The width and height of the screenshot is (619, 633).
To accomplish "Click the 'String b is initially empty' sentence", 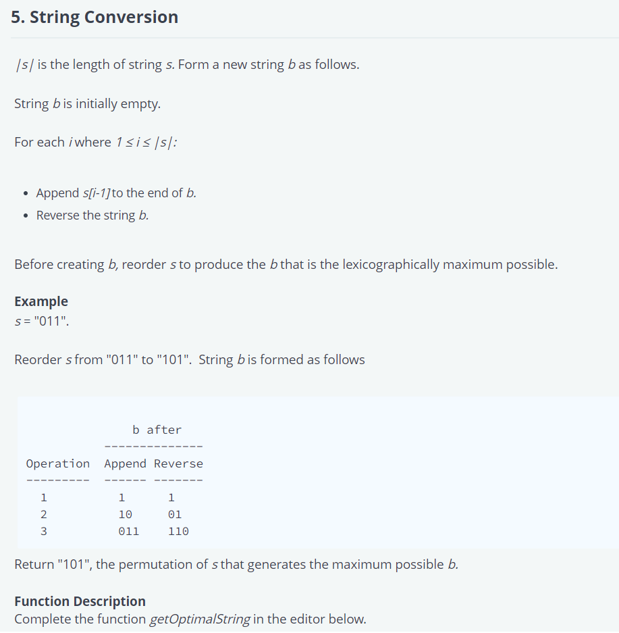I will point(88,103).
